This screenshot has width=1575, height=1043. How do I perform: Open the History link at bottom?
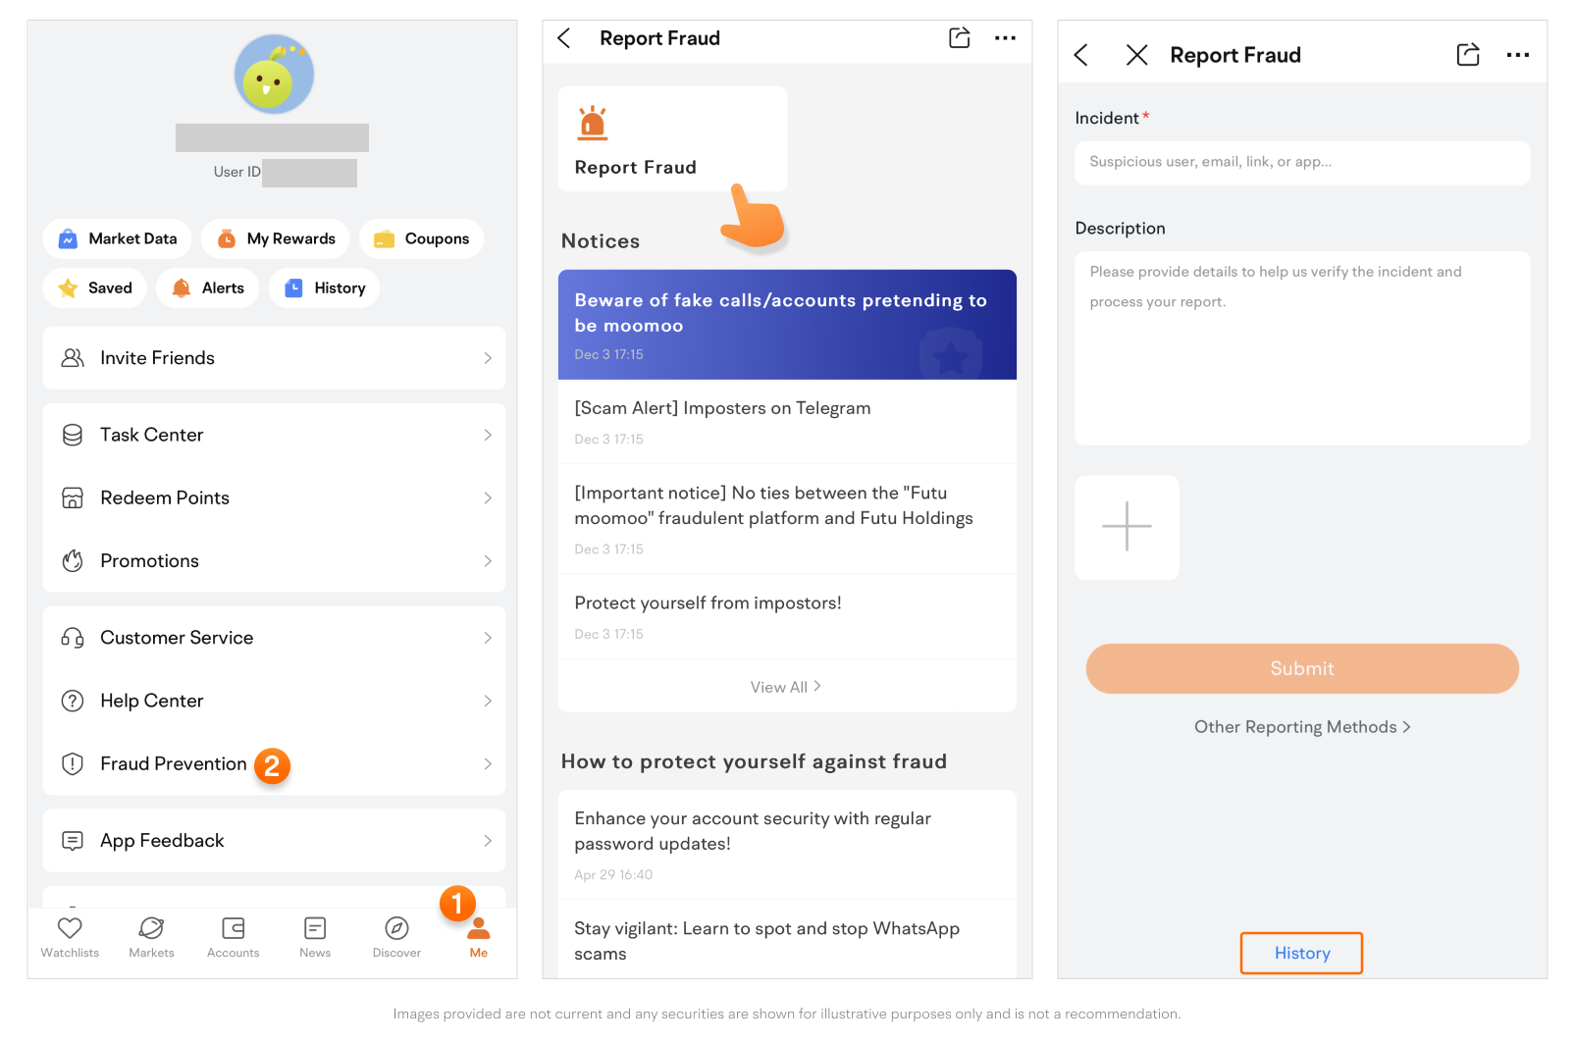[x=1302, y=953]
